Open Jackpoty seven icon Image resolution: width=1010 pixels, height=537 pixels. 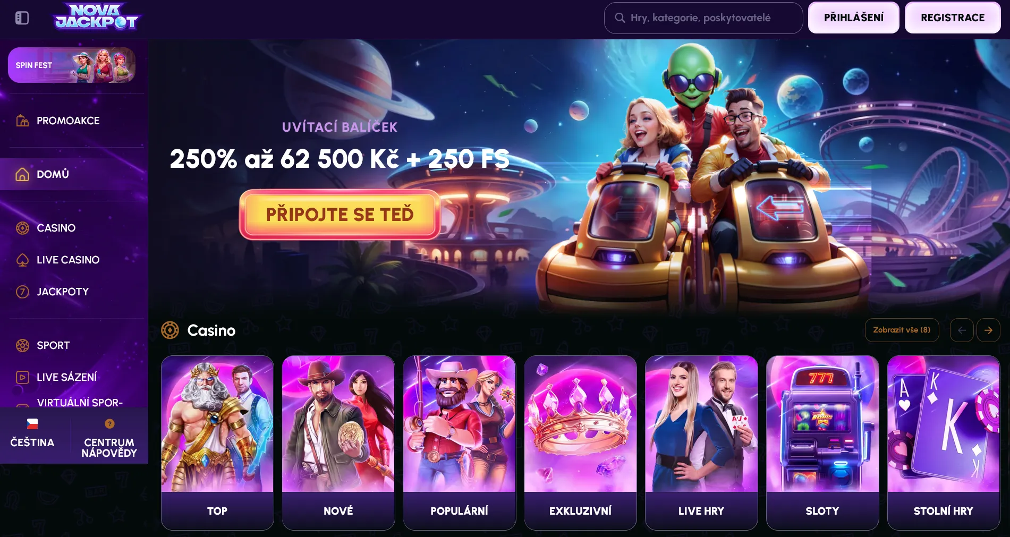pos(22,292)
